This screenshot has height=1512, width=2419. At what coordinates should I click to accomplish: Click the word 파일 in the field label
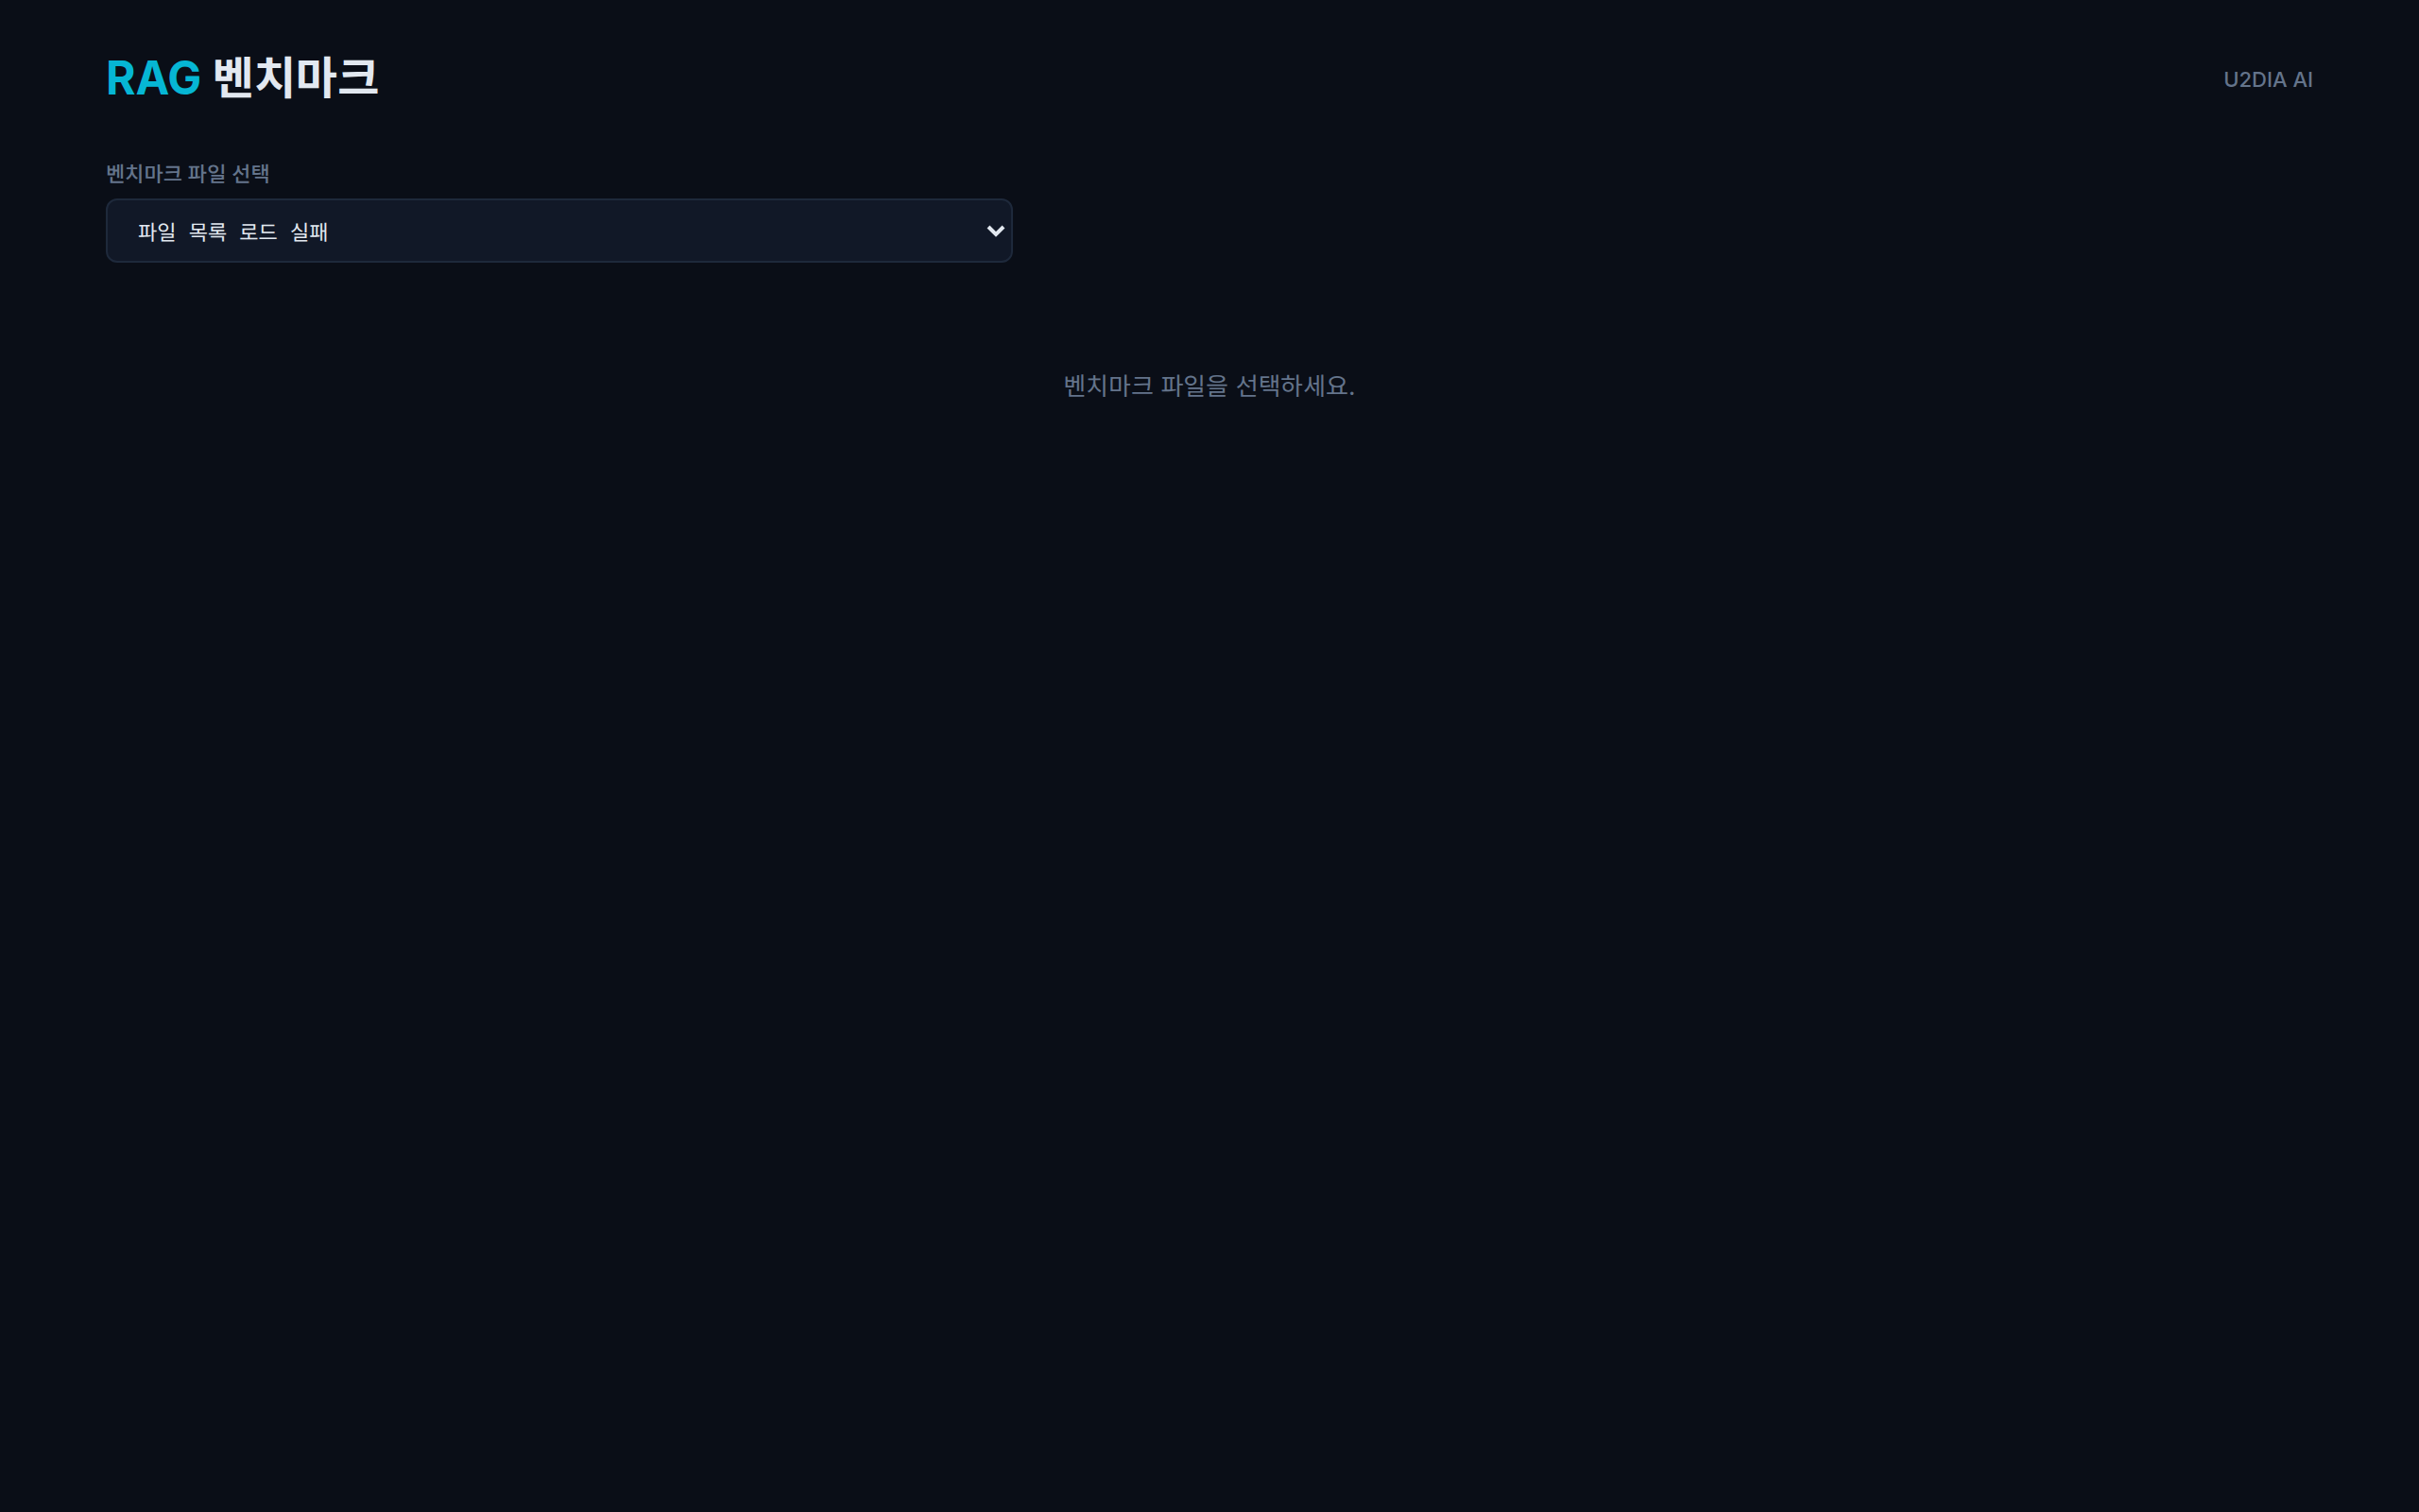207,174
